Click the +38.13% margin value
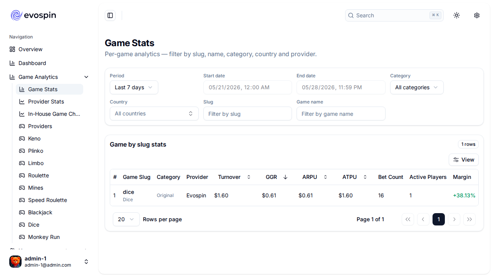Image resolution: width=493 pixels, height=277 pixels. 464,195
